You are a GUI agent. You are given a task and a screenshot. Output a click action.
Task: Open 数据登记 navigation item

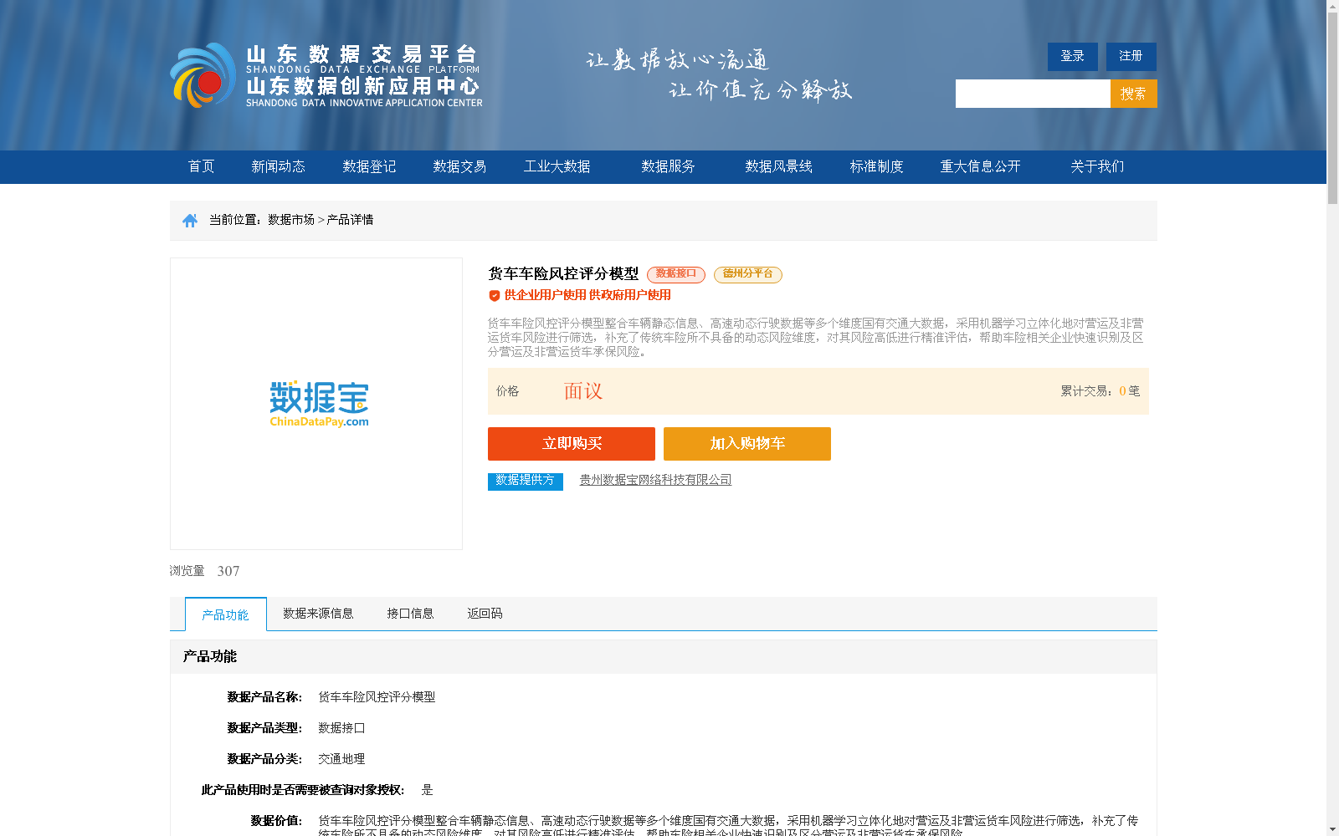[369, 166]
